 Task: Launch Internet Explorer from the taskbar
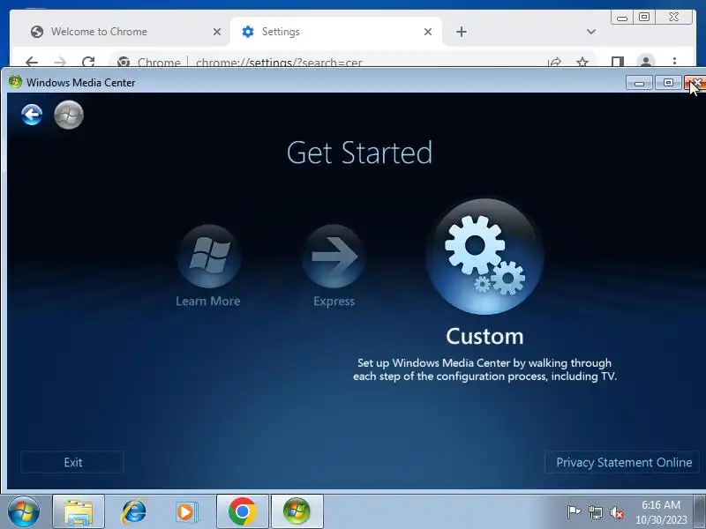(134, 512)
